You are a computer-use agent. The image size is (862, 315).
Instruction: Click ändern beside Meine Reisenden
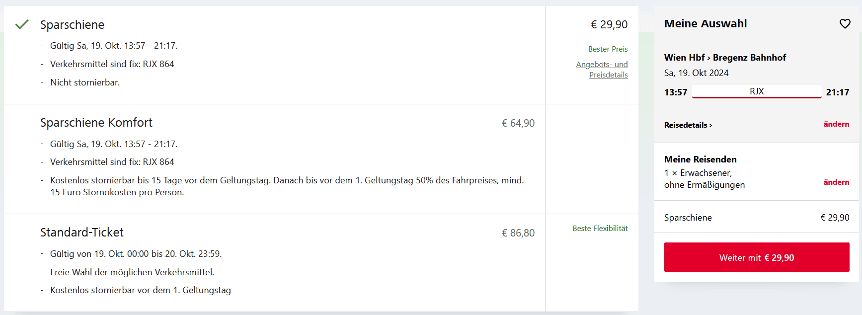836,182
